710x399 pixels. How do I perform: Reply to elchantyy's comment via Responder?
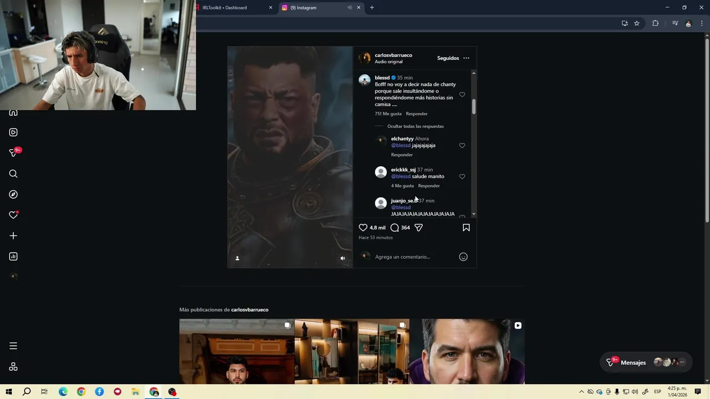[402, 155]
